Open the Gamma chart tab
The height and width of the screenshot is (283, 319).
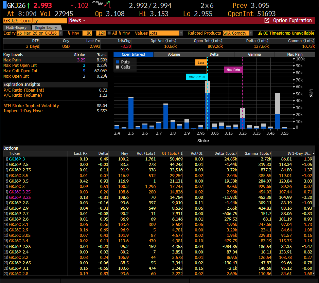(254, 54)
